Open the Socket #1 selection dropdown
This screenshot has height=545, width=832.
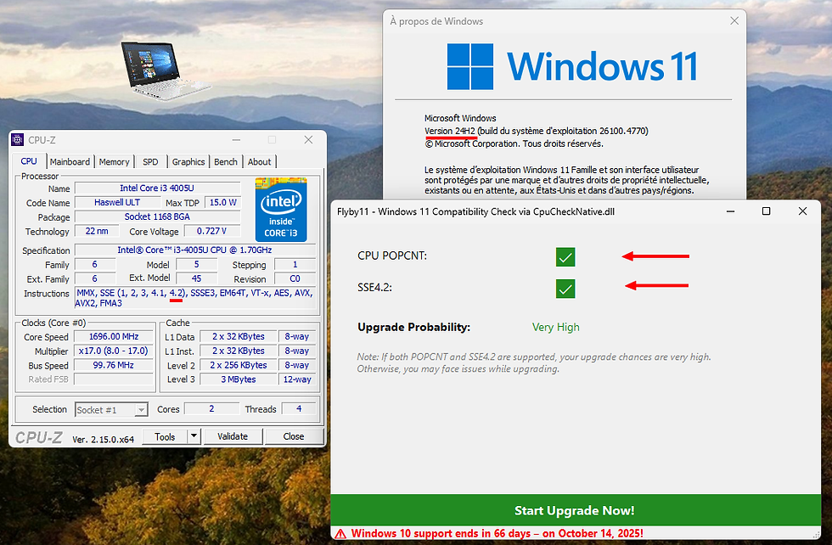point(111,410)
